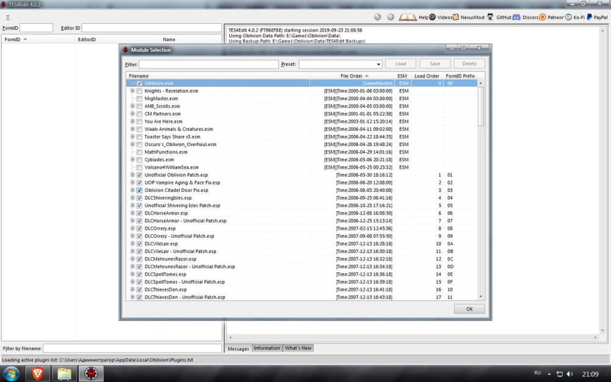The image size is (611, 382).
Task: Click the module list scroll down arrow
Action: 480,296
